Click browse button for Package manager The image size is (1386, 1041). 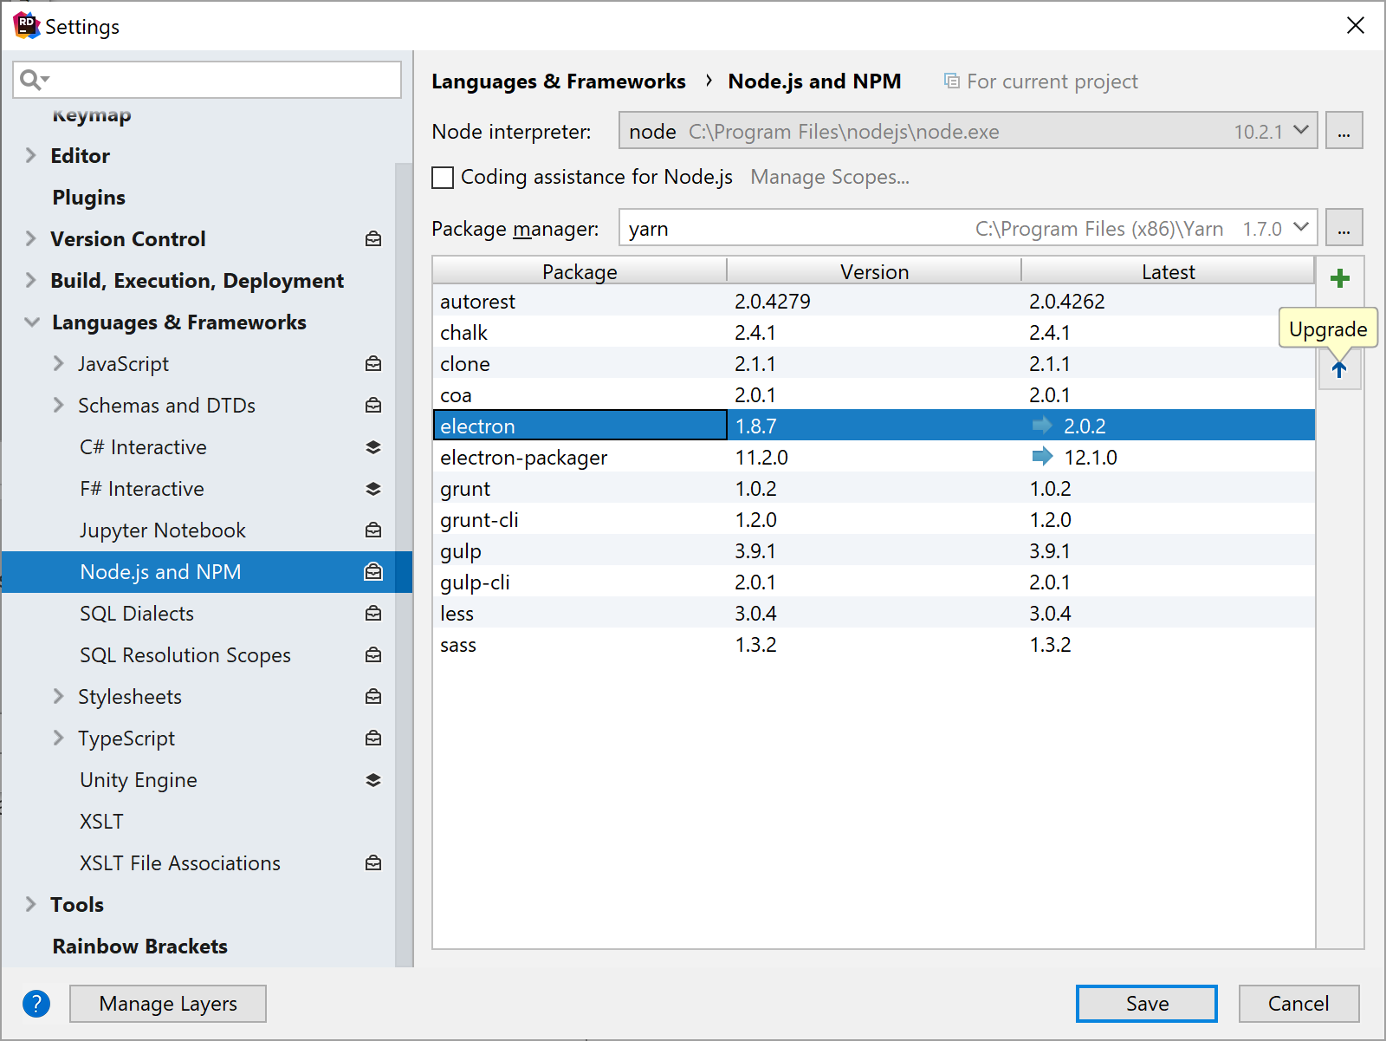[x=1344, y=228]
